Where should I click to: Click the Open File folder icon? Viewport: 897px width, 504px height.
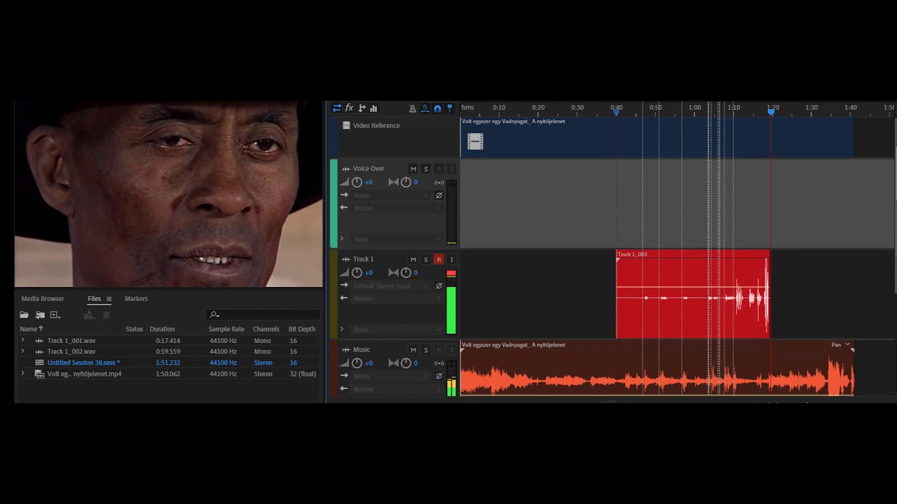pos(25,315)
